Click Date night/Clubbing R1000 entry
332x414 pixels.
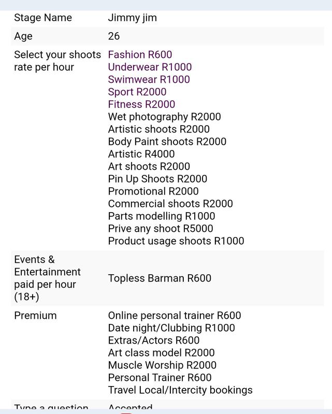[171, 328]
